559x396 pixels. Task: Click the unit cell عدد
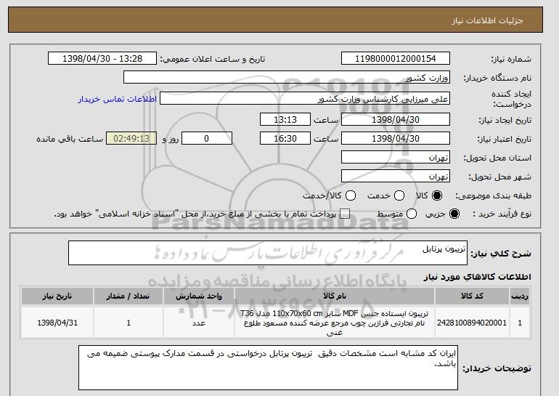(x=199, y=323)
